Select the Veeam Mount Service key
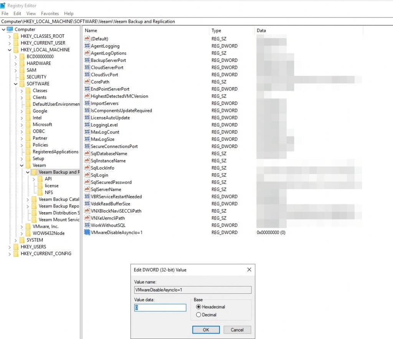The image size is (393, 339). tap(59, 219)
